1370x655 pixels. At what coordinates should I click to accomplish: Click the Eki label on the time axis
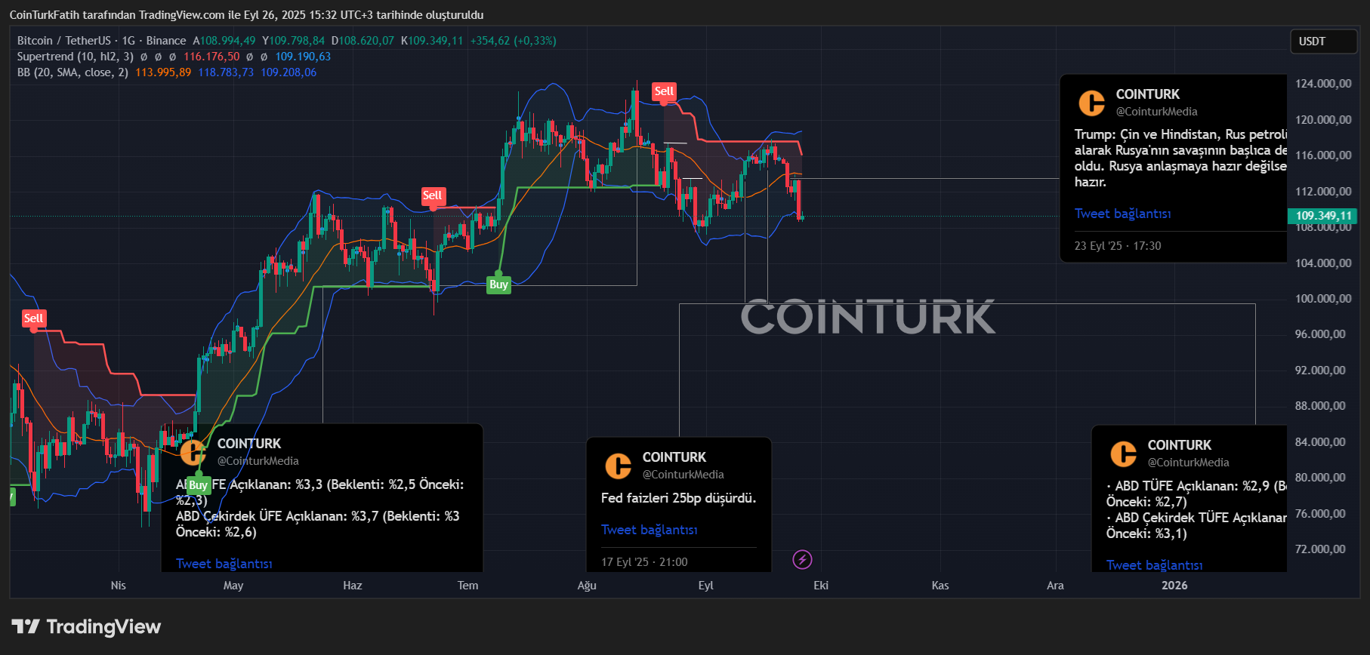pyautogui.click(x=821, y=586)
